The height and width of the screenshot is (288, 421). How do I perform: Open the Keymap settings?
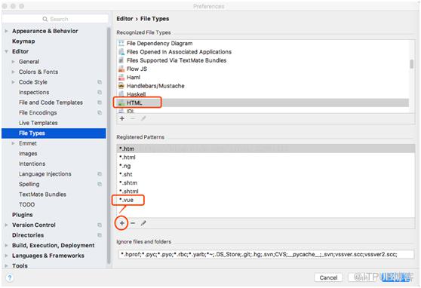(23, 41)
